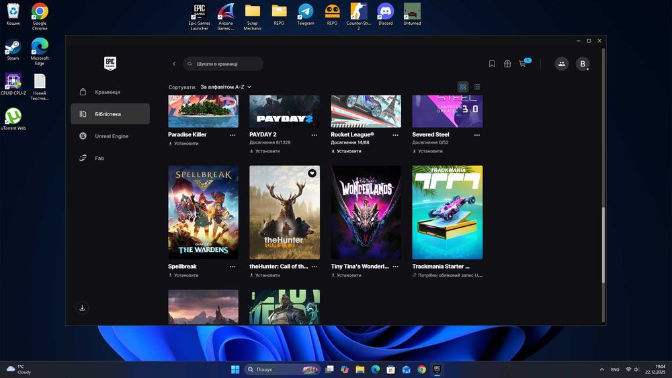Open the profile avatar B
The height and width of the screenshot is (378, 672).
coord(583,64)
